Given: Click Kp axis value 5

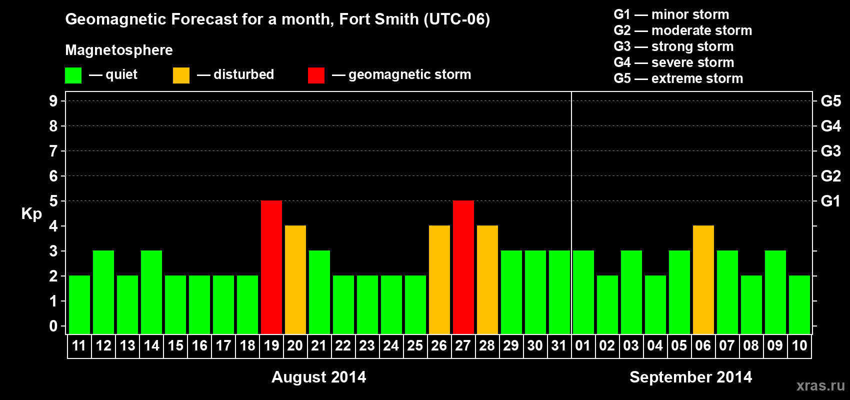Looking at the screenshot, I should pyautogui.click(x=53, y=201).
